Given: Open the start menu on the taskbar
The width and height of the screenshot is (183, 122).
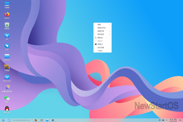Looking at the screenshot, I should click(x=3, y=120).
